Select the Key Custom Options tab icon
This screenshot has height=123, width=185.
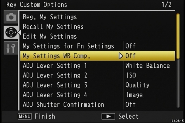coord(11,32)
